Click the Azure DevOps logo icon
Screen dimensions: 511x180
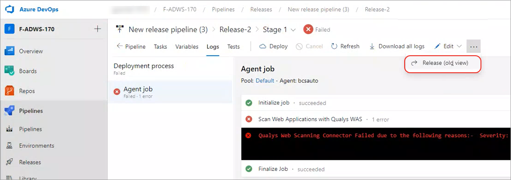(x=10, y=9)
